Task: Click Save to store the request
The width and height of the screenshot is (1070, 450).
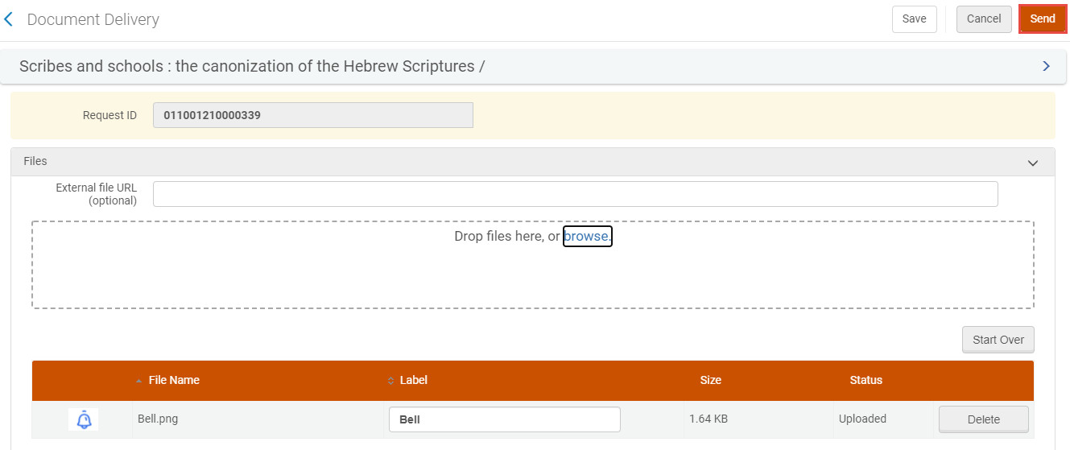Action: click(914, 19)
